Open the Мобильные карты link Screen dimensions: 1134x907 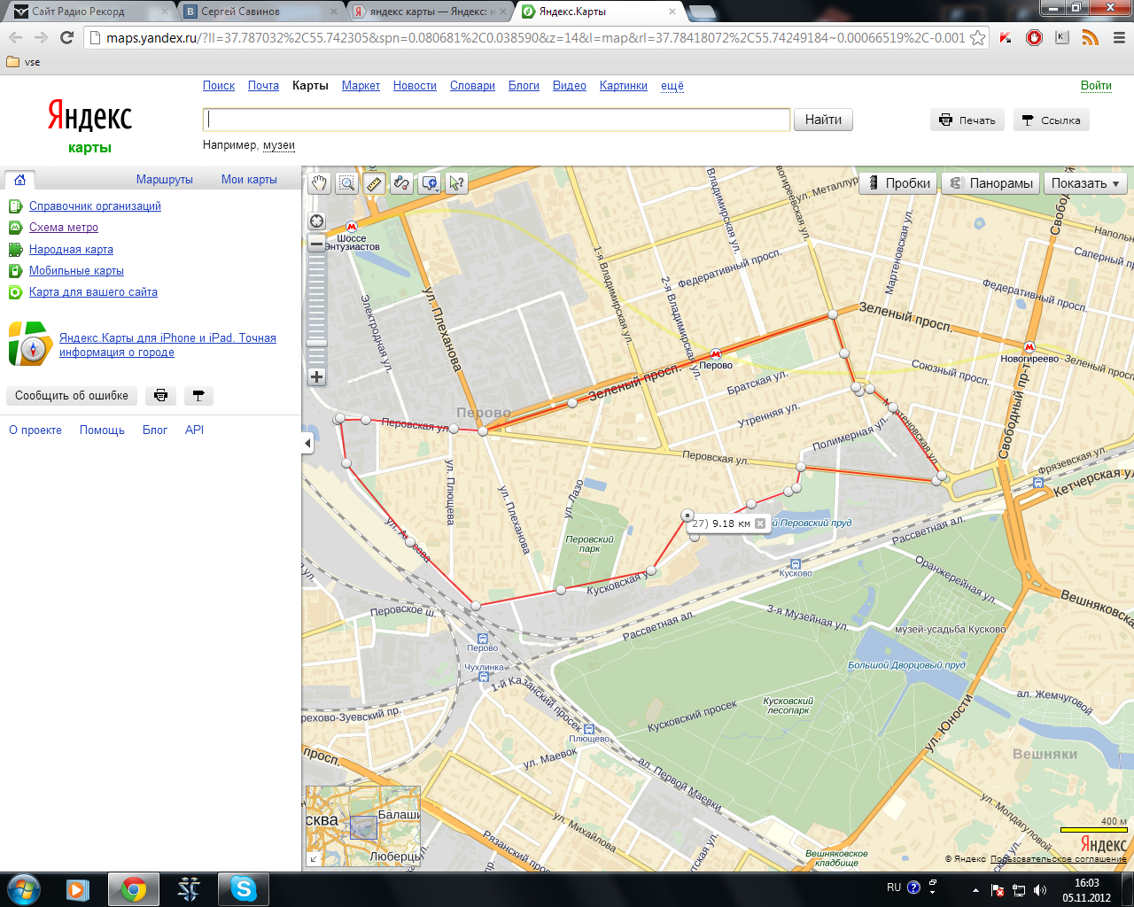[x=76, y=271]
